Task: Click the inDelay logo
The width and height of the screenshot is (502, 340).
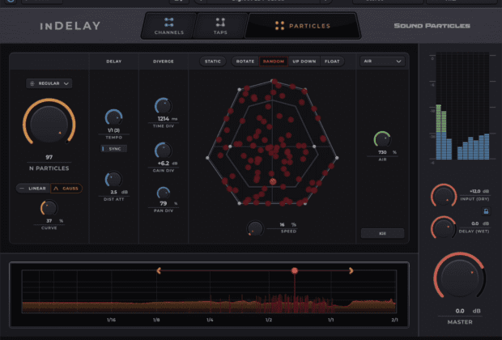Action: 70,26
